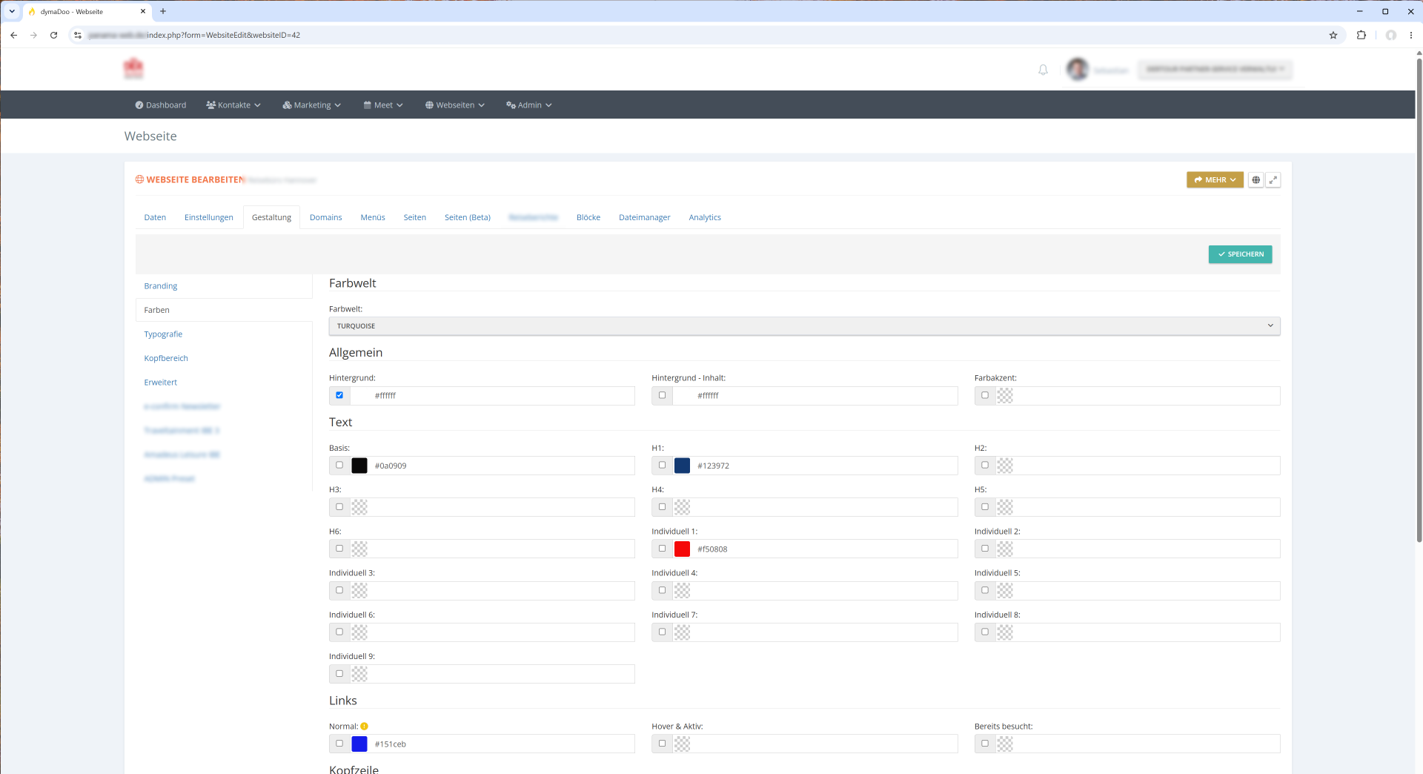This screenshot has height=774, width=1423.
Task: Expand the Admin menu
Action: 529,105
